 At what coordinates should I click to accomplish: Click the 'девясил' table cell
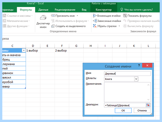pos(14,77)
